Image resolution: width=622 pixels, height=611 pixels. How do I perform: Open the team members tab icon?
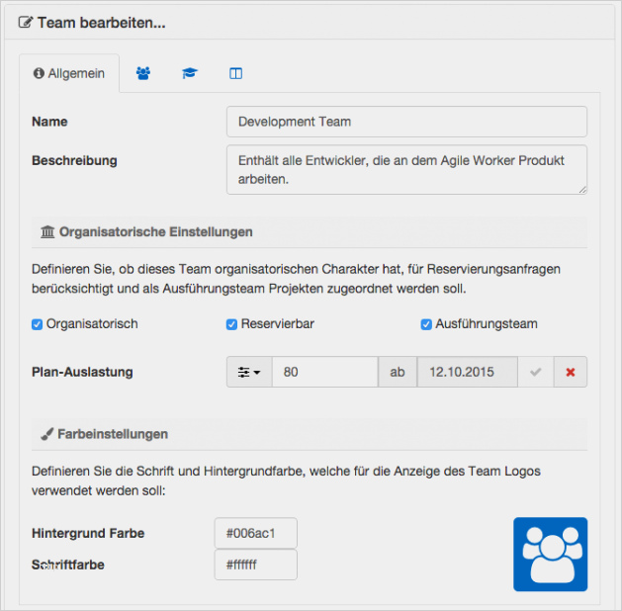click(x=143, y=73)
